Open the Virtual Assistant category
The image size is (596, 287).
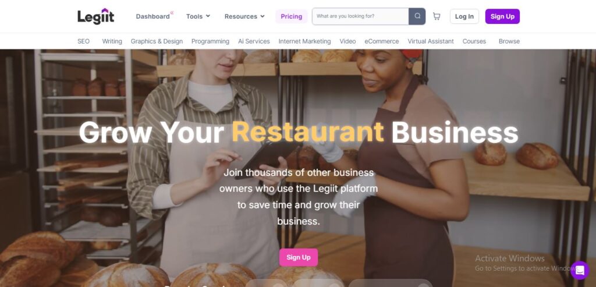[431, 41]
